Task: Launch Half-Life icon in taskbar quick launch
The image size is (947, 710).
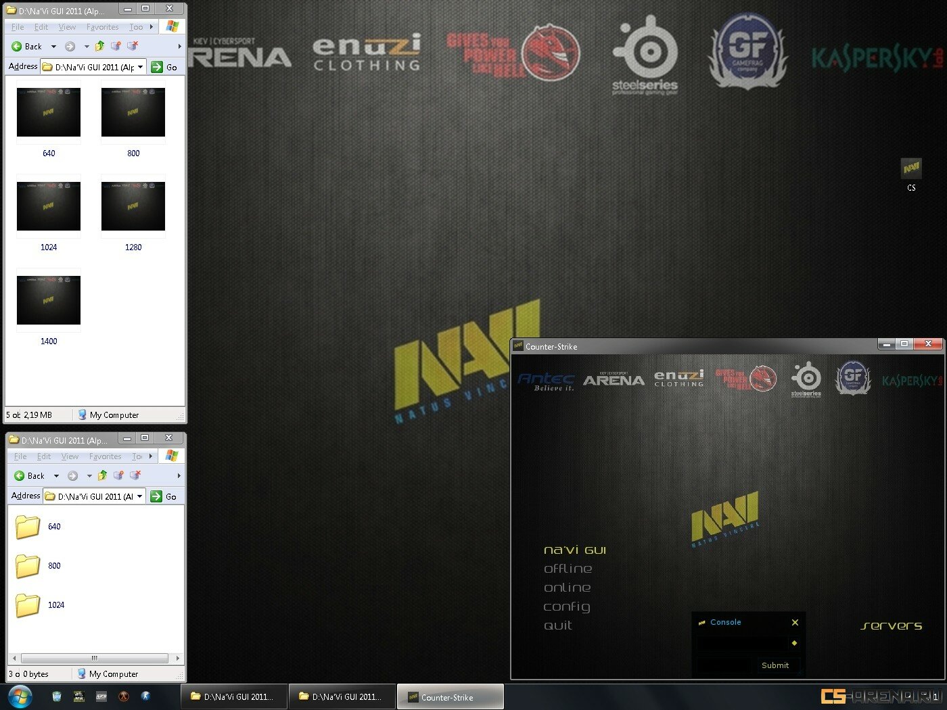Action: coord(123,696)
